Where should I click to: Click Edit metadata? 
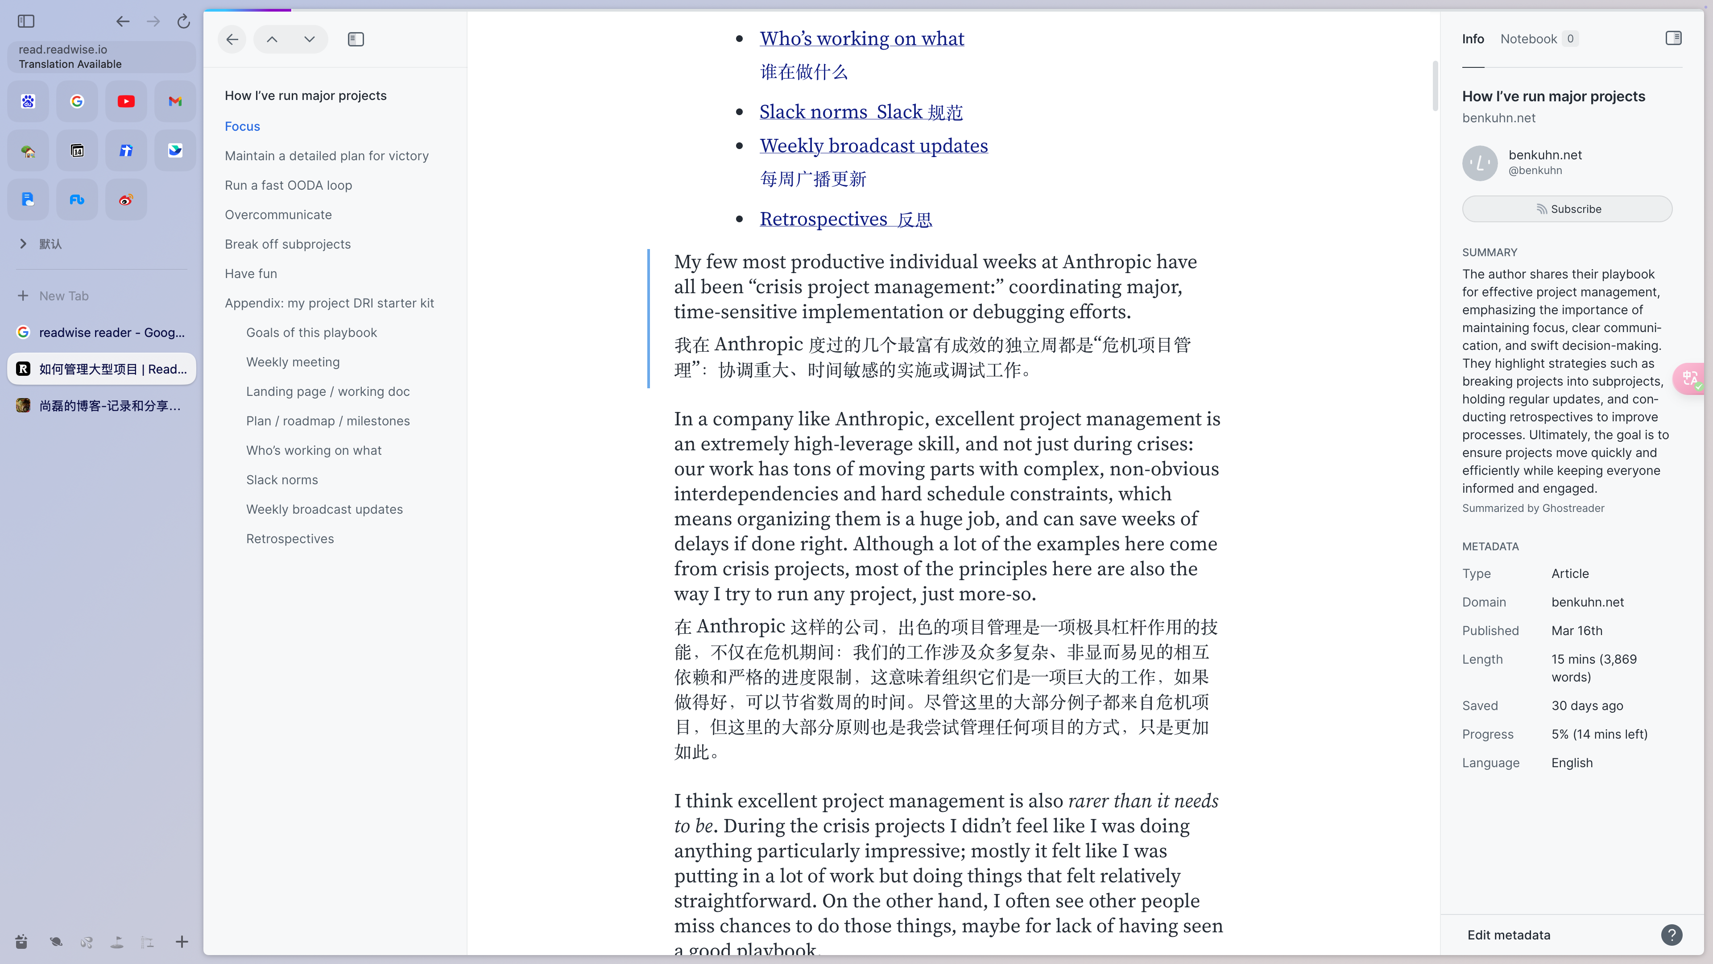click(1508, 935)
